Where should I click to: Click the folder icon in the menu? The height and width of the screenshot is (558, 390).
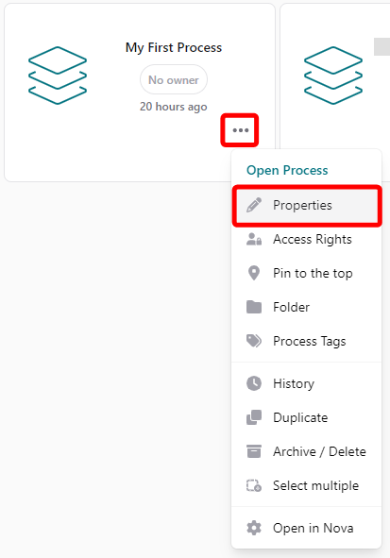(254, 307)
